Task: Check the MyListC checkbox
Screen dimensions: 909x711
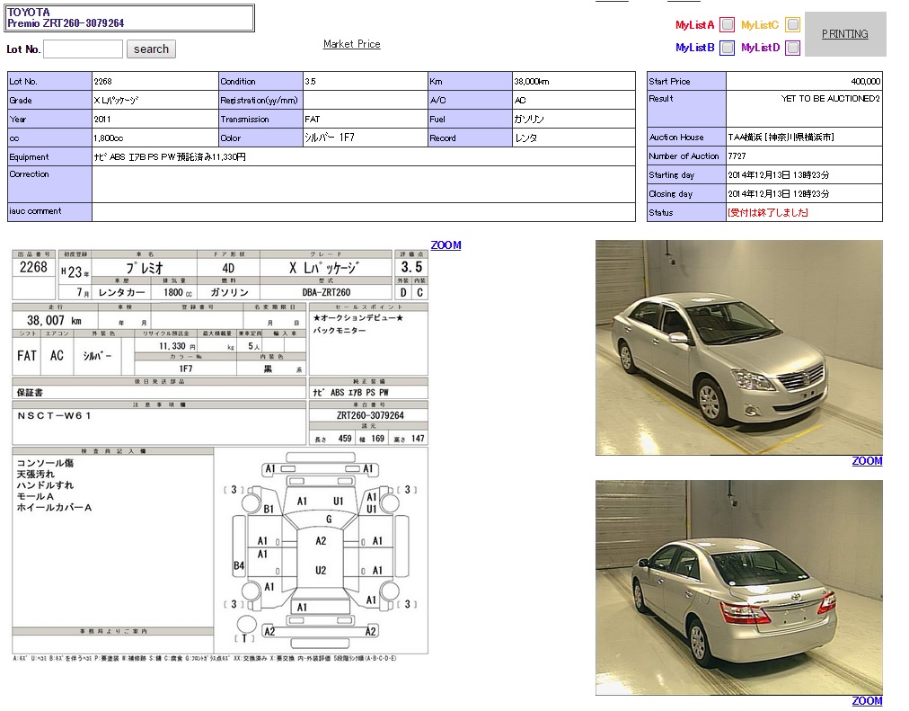Action: click(x=792, y=25)
